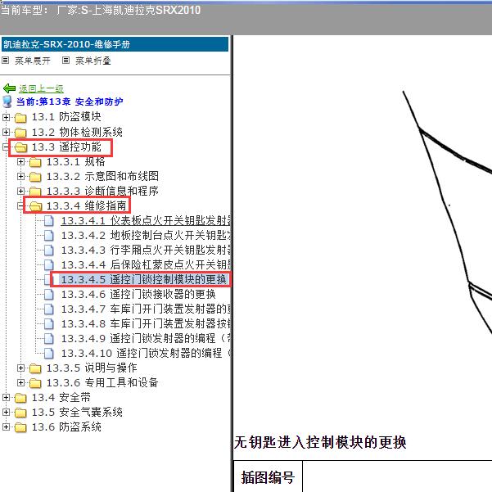Image resolution: width=492 pixels, height=492 pixels.
Task: Click the folder icon of 13.1 防盗模块
Action: [x=20, y=118]
